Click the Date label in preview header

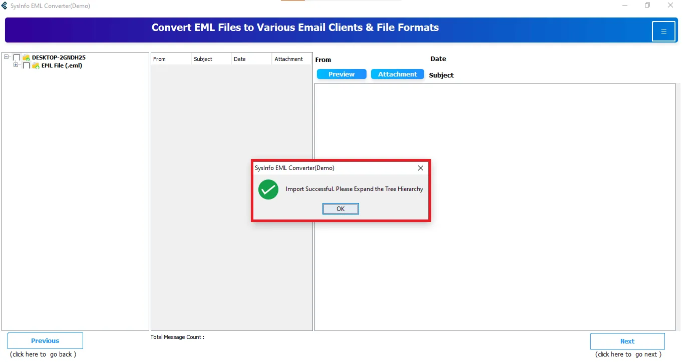pyautogui.click(x=438, y=58)
